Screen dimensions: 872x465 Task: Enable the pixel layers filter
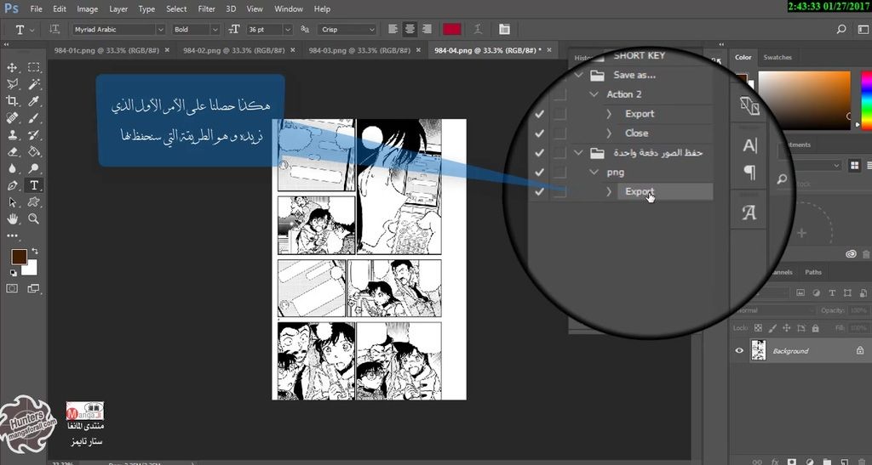tap(800, 292)
